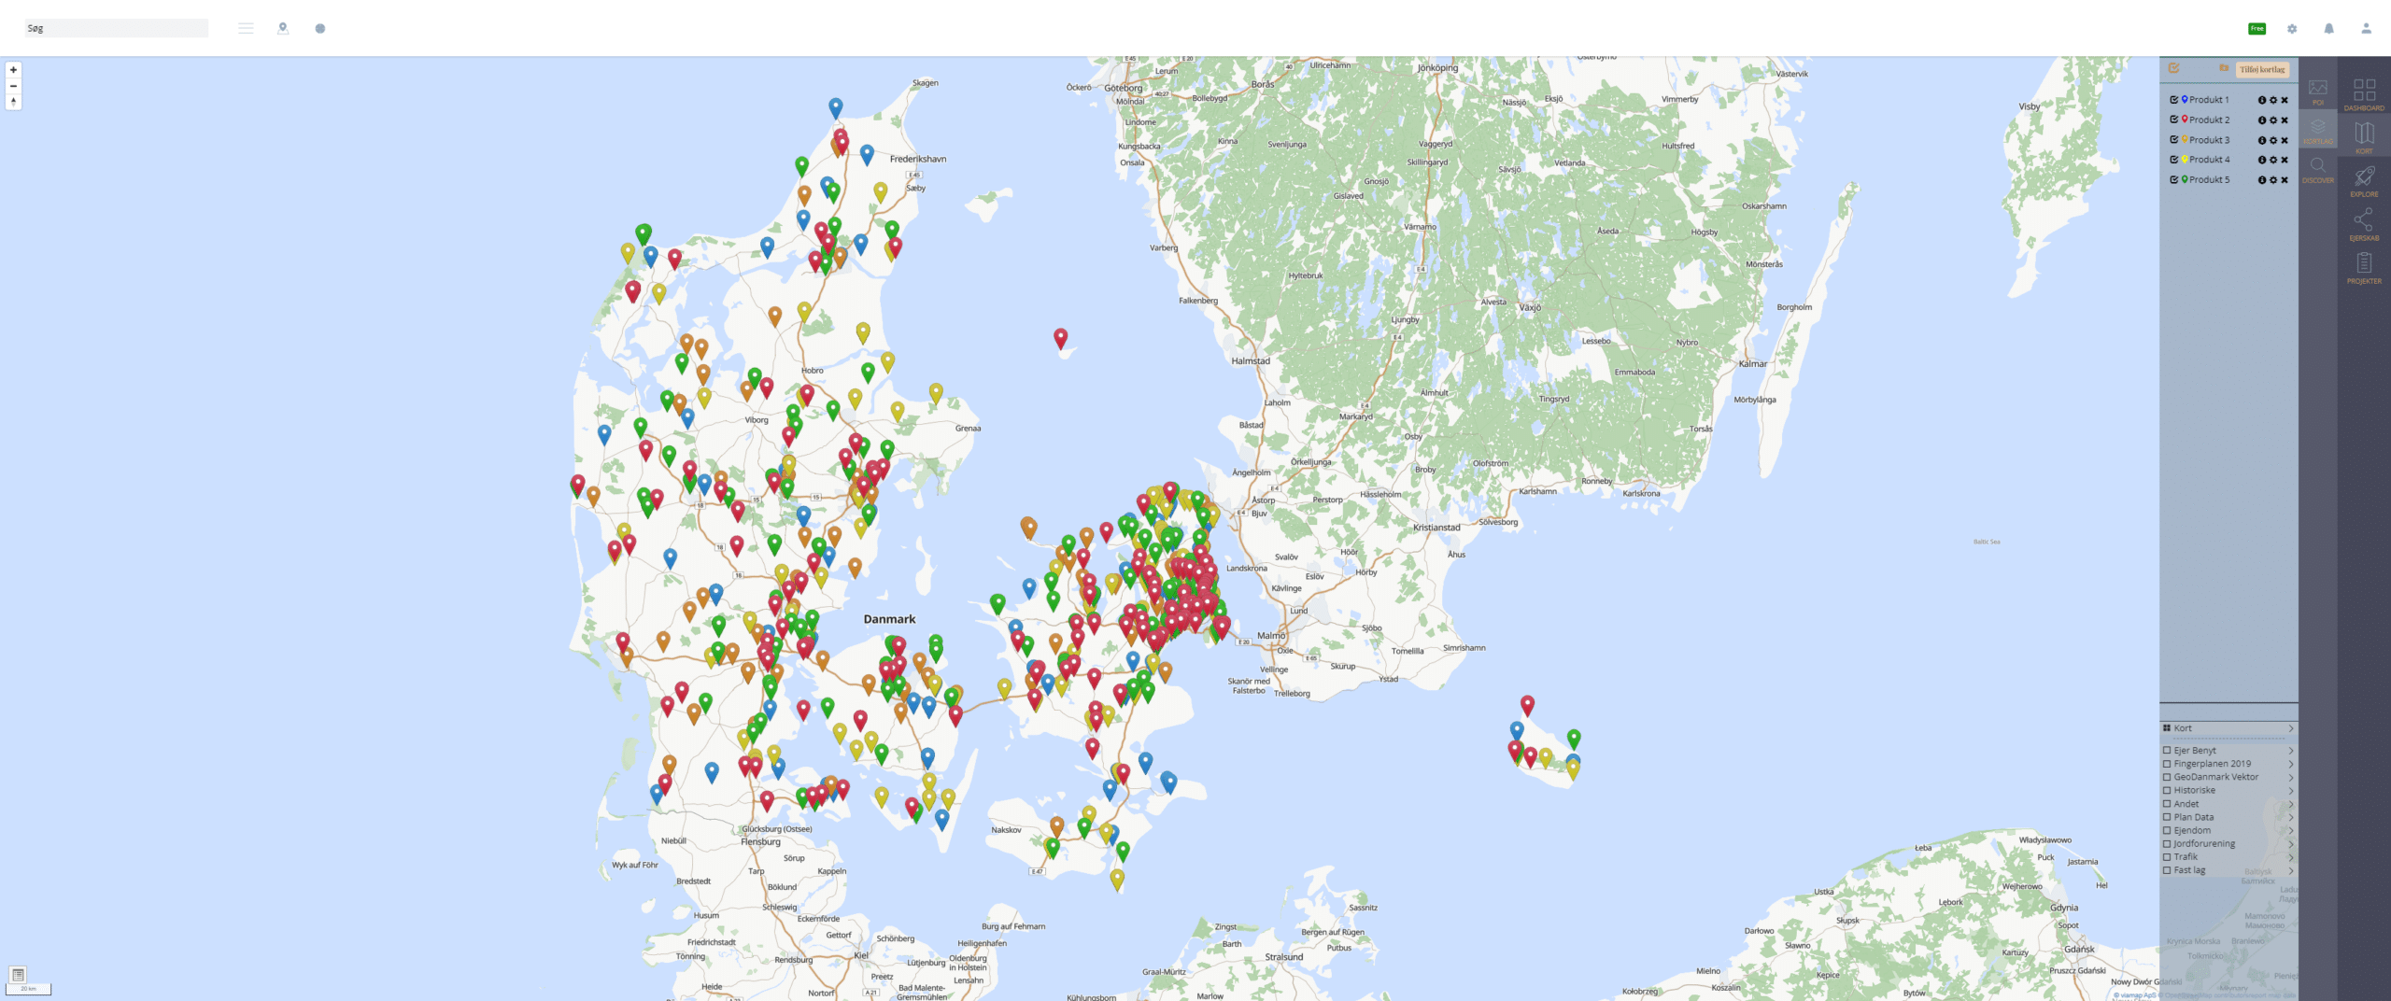
Task: Click the red pin swatch of Produkt 2
Action: [2185, 120]
